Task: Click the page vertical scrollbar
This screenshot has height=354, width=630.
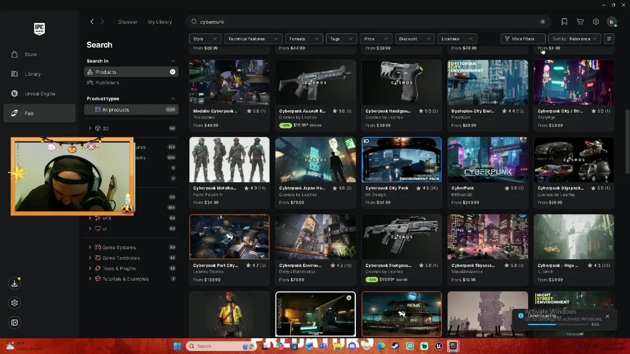Action: coord(627,142)
